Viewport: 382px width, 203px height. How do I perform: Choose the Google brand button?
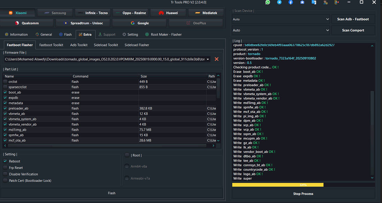139,23
